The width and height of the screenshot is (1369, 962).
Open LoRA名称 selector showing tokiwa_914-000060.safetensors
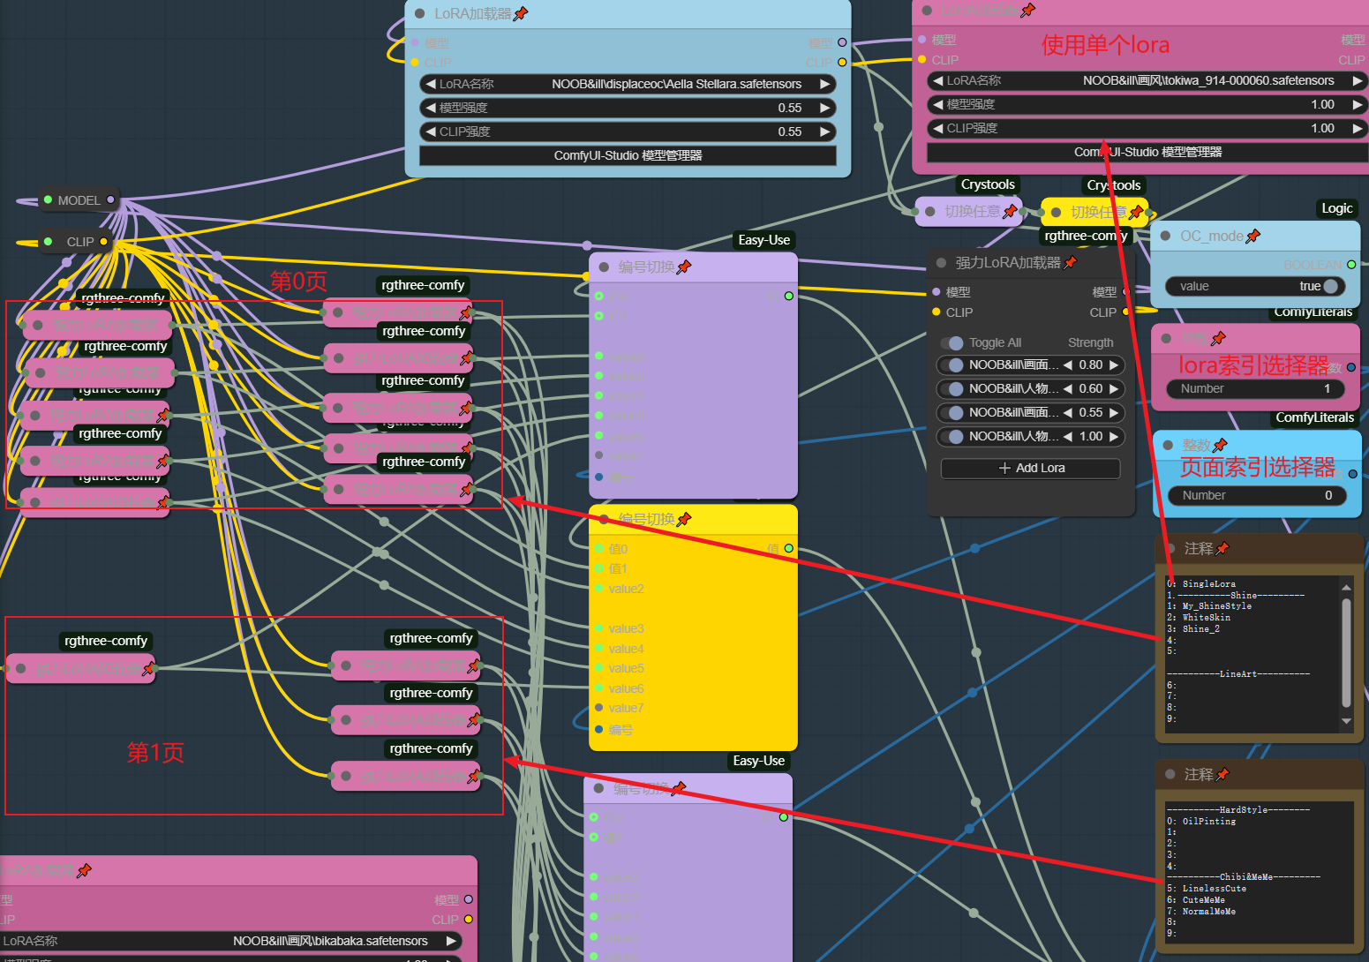click(x=1147, y=80)
